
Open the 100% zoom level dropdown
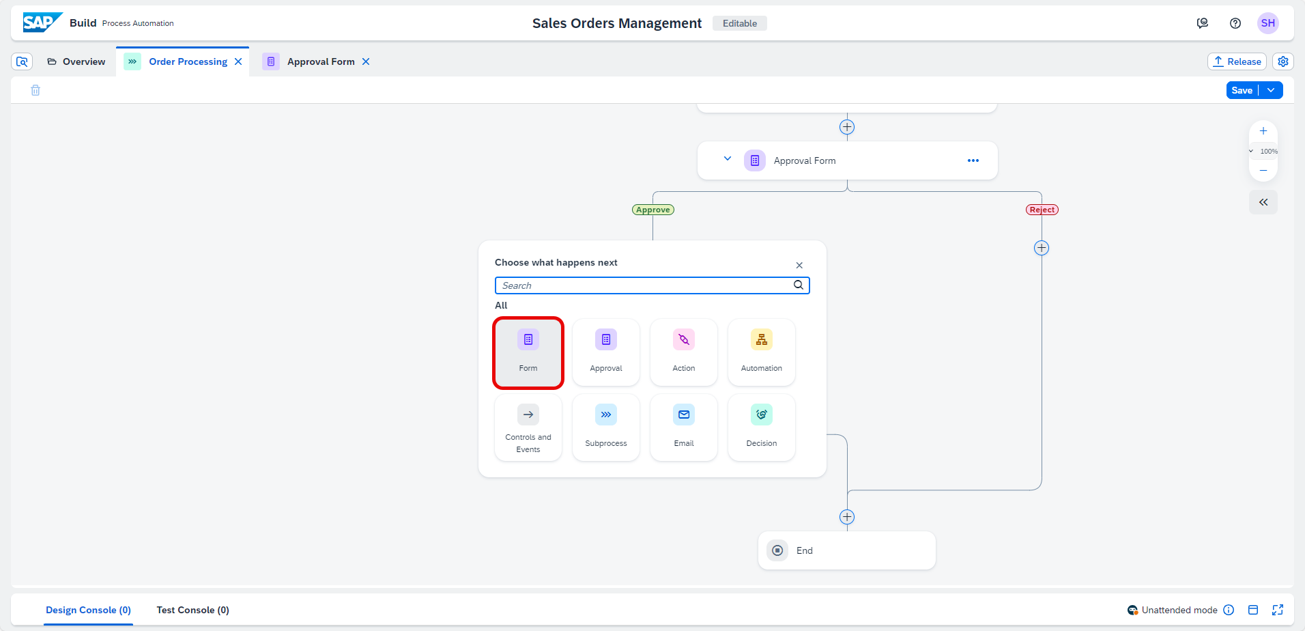1263,151
